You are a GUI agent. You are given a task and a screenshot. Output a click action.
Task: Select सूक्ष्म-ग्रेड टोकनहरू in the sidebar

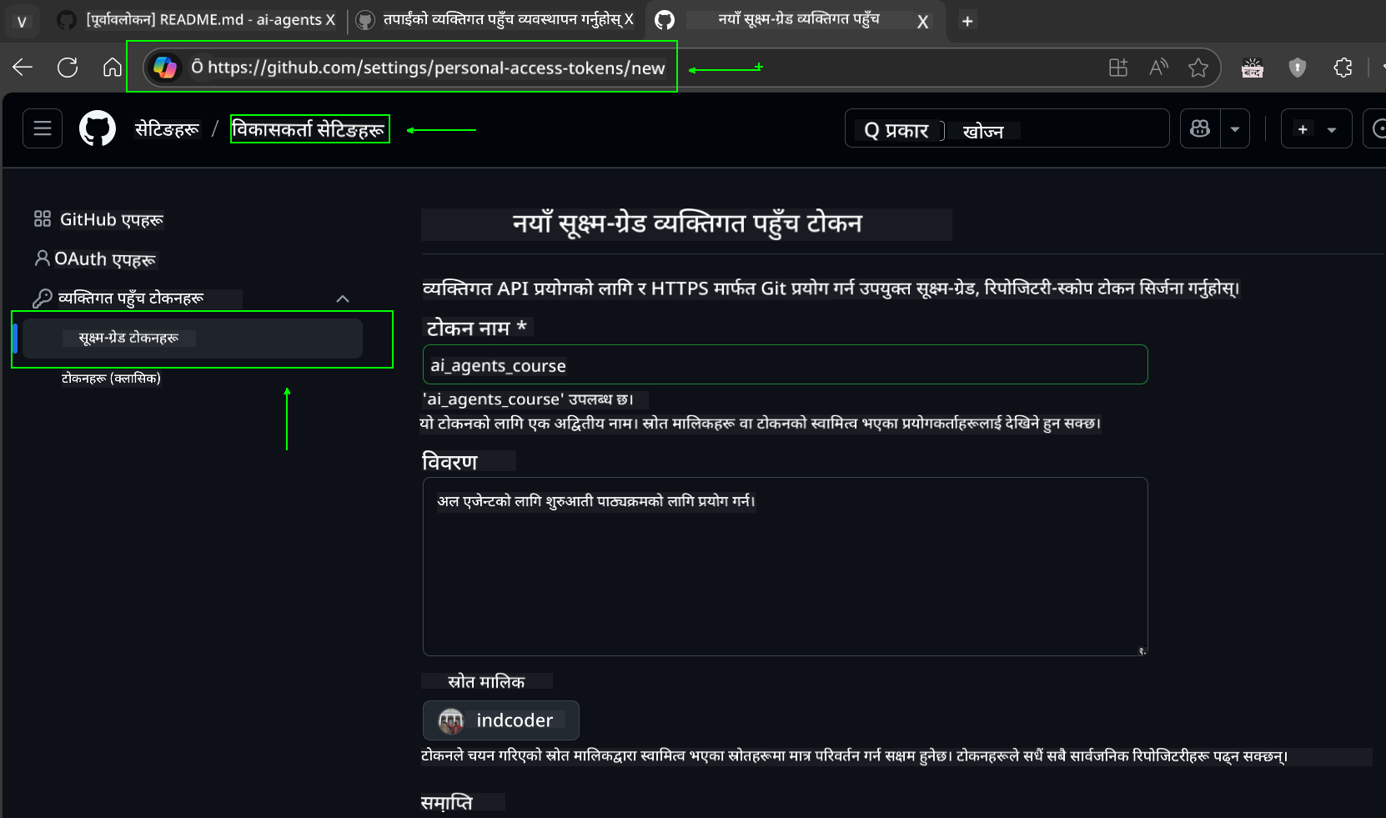click(193, 338)
